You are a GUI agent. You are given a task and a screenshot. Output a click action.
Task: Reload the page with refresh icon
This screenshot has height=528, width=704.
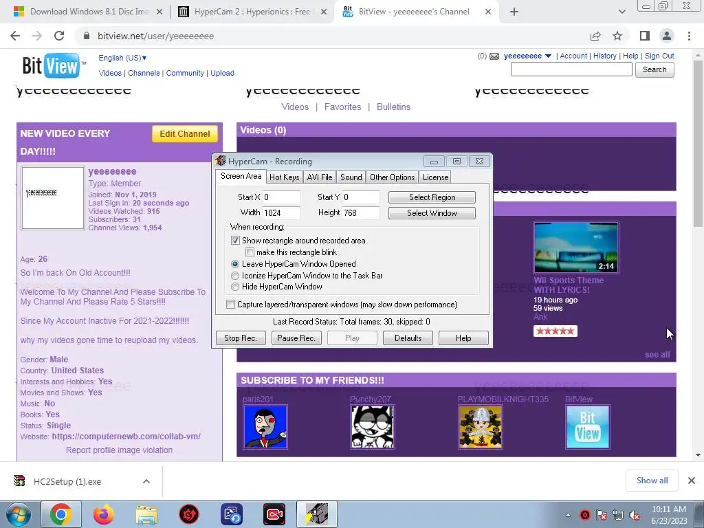[x=59, y=36]
